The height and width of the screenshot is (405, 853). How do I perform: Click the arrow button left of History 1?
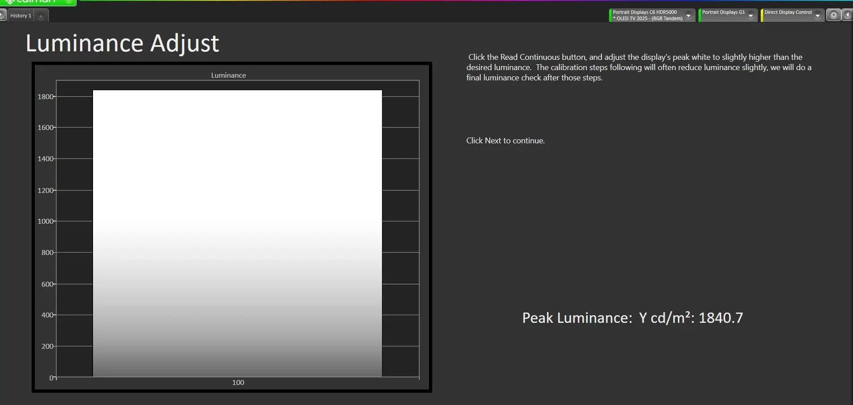(x=3, y=16)
